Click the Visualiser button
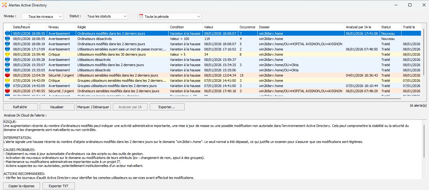The image size is (429, 190). [x=57, y=107]
